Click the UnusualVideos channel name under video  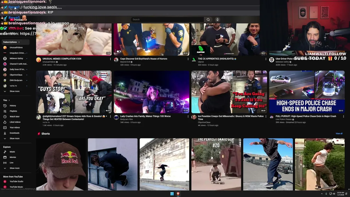point(49,62)
